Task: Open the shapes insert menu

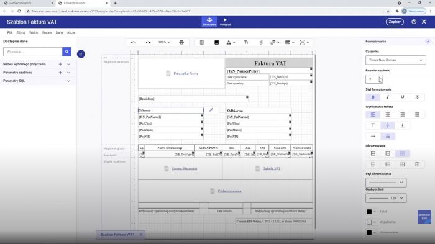Action: pos(231,42)
